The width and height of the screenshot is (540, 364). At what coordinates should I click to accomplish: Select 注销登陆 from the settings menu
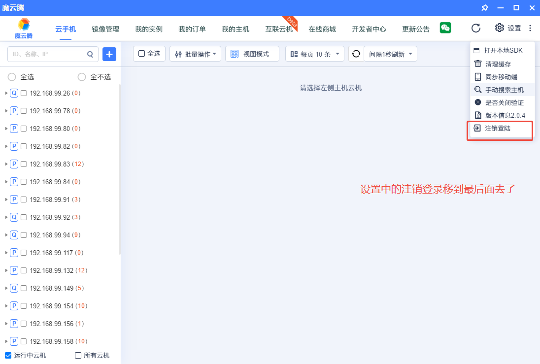(498, 128)
